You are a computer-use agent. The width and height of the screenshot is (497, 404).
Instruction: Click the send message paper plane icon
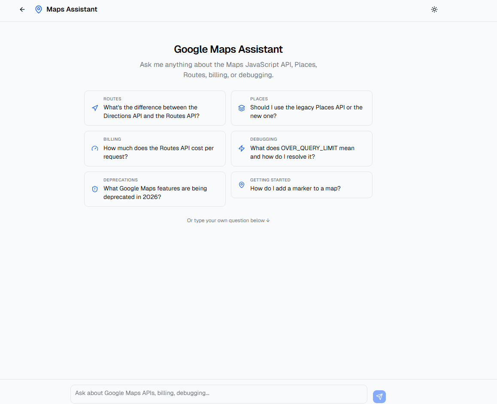(379, 396)
